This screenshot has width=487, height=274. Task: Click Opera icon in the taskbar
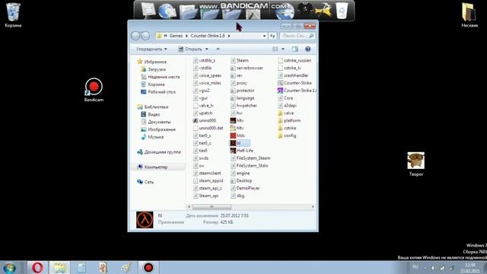(x=37, y=267)
